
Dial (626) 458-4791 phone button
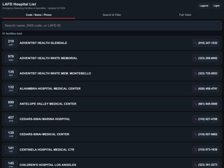coord(206,89)
